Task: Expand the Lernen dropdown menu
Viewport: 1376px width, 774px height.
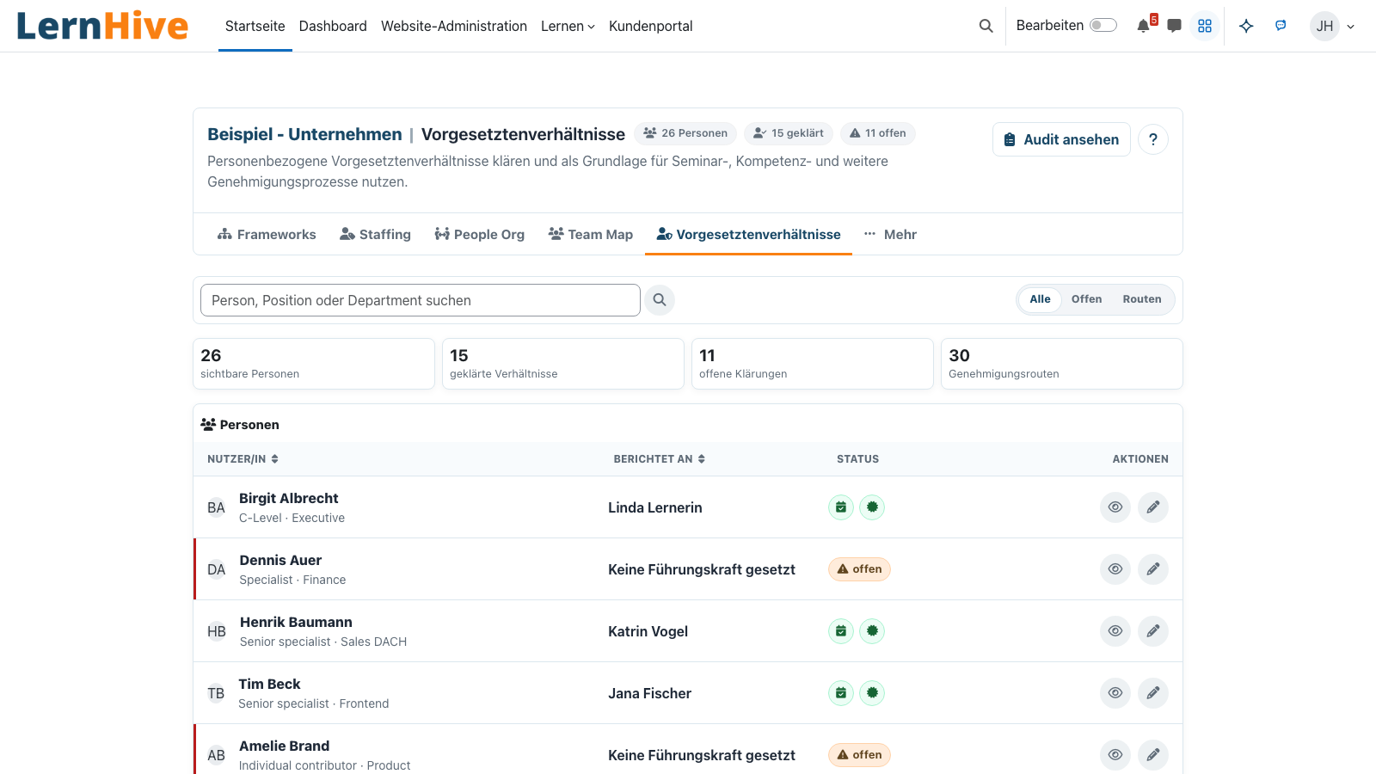Action: [x=568, y=26]
